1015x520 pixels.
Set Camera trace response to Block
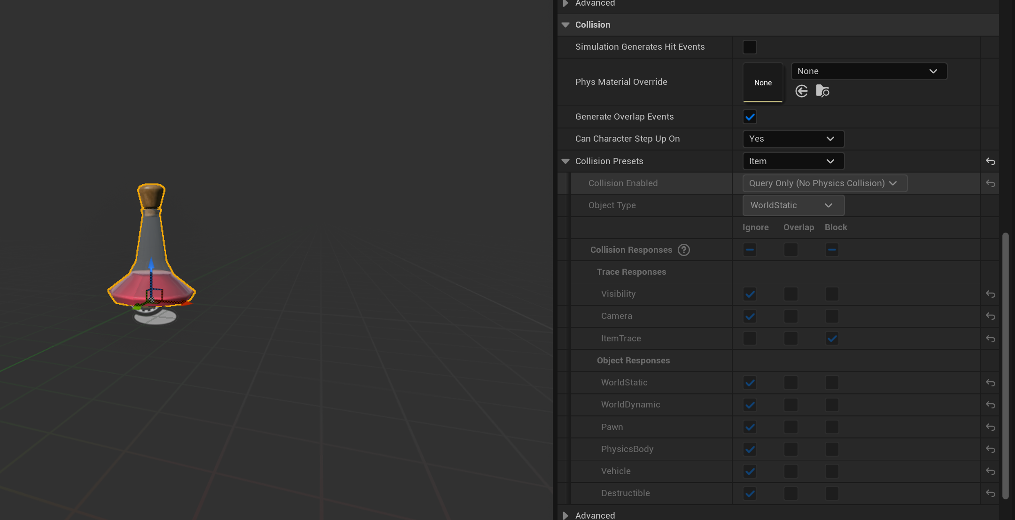(x=832, y=317)
